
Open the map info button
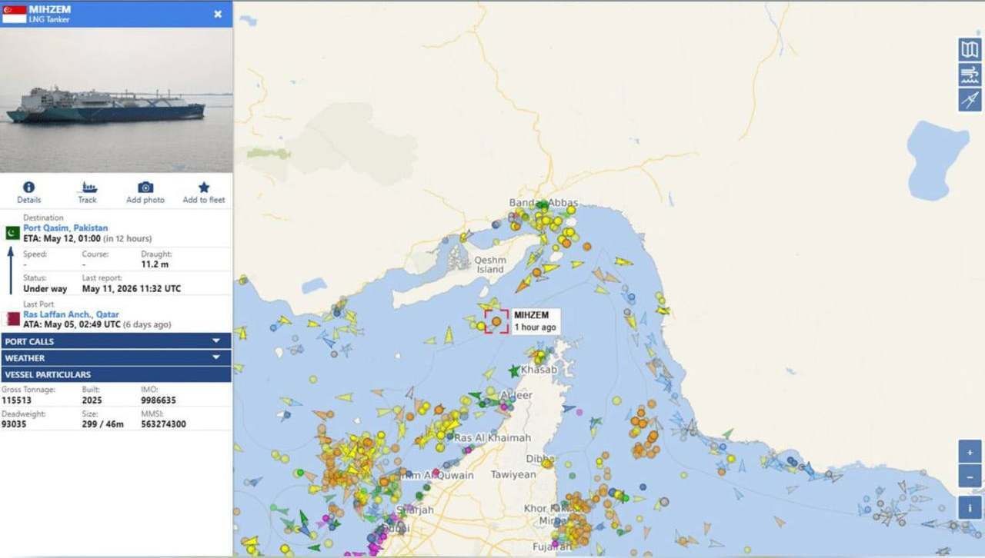[970, 507]
